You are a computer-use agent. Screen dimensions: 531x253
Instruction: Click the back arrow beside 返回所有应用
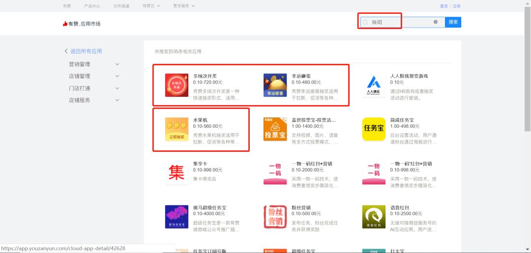pos(66,51)
